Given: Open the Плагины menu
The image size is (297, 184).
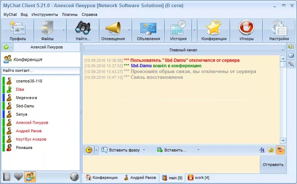Looking at the screenshot, I should [x=70, y=14].
